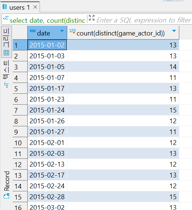Select row number 3 header
The image size is (192, 210).
(20, 67)
